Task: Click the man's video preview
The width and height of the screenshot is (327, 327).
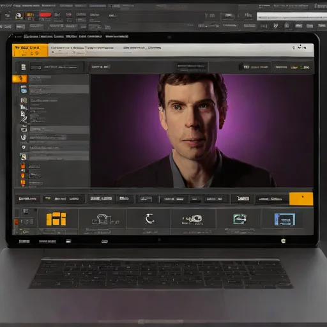Action: pos(202,130)
